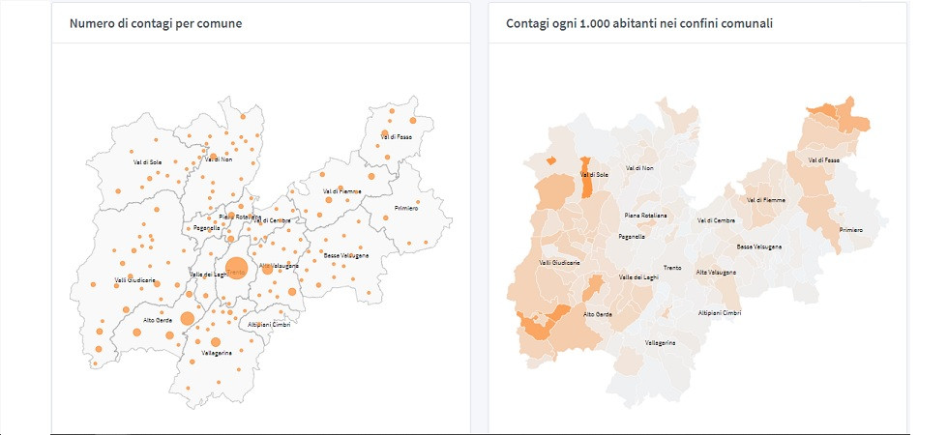Select the bubble overlapping the Alta Valsugana label
The image size is (948, 435).
[268, 269]
